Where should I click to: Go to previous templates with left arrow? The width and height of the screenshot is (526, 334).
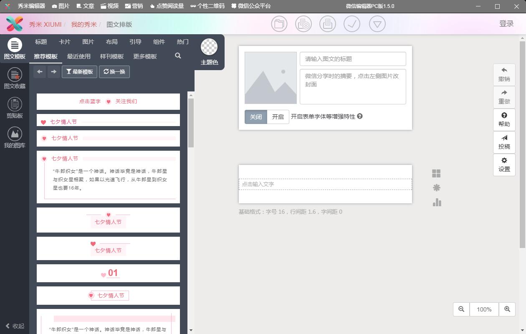(x=40, y=72)
